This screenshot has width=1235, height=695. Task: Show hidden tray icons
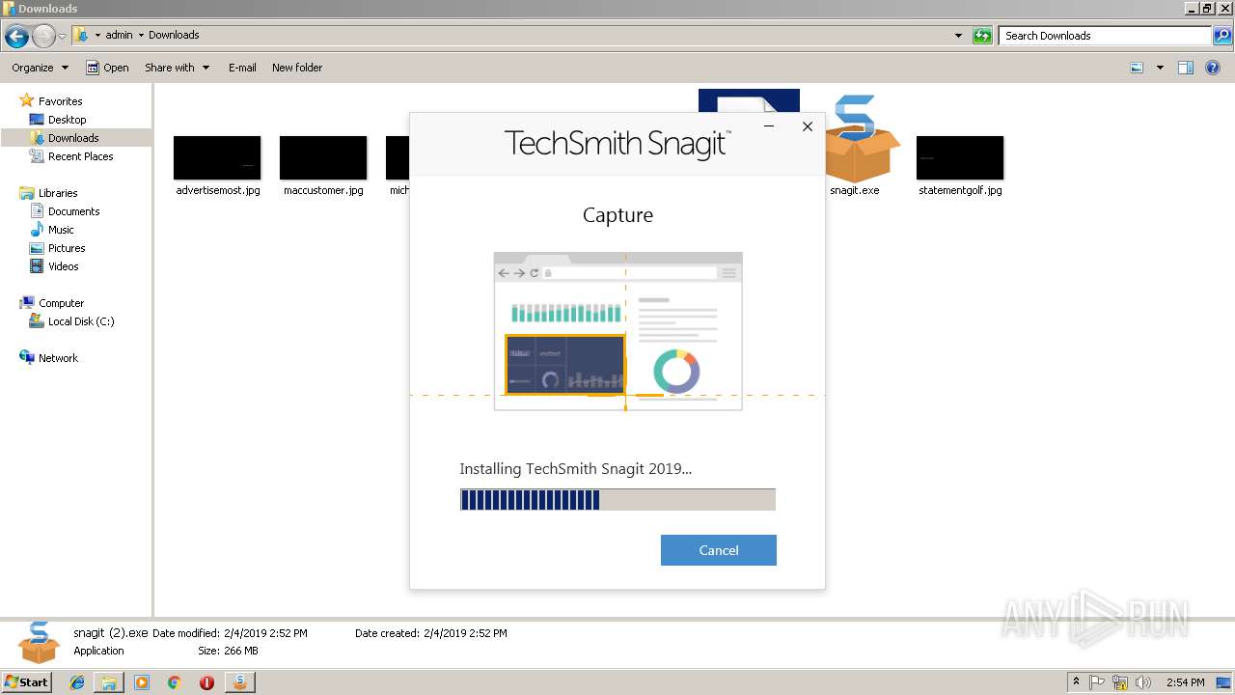(1076, 682)
